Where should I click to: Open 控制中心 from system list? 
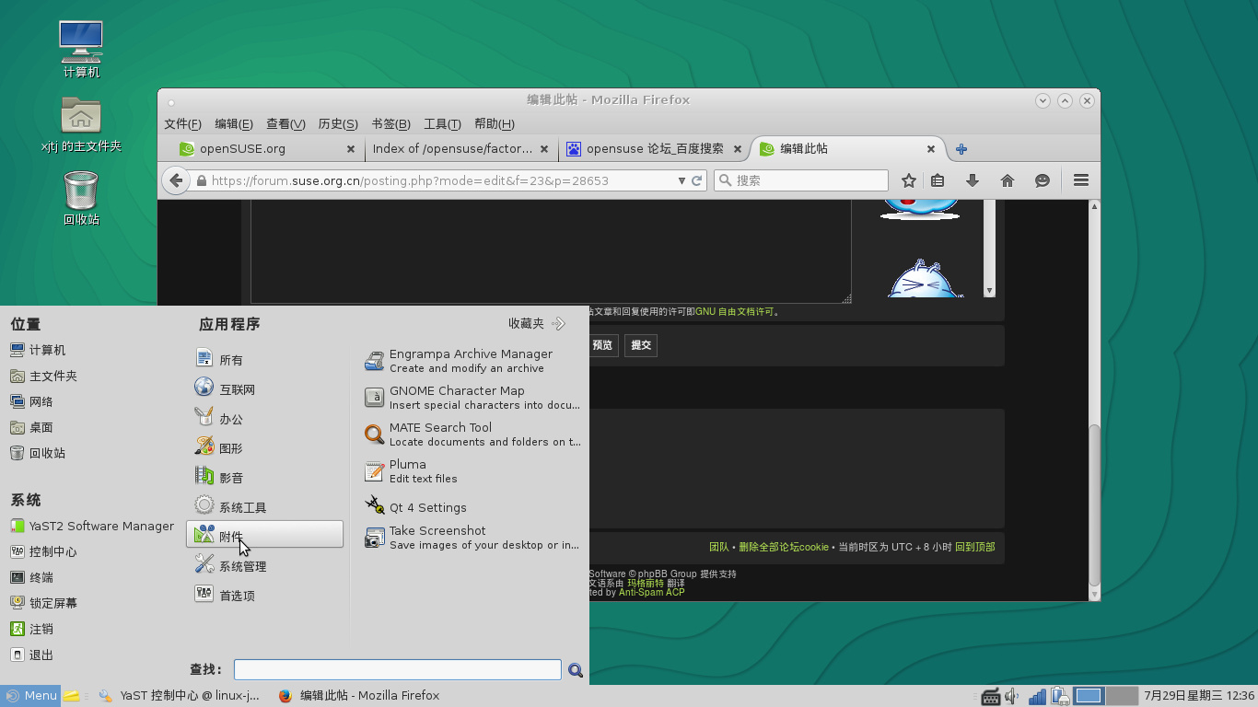pyautogui.click(x=43, y=551)
